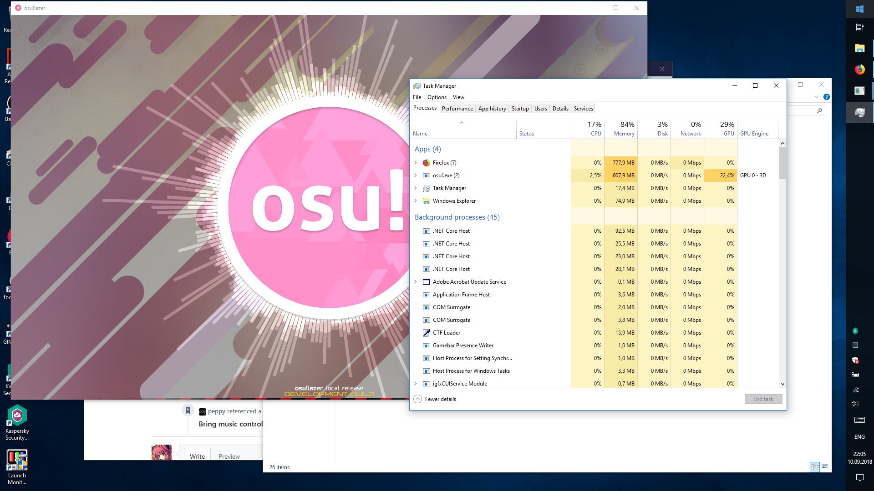
Task: Switch to the Users tab
Action: tap(541, 109)
